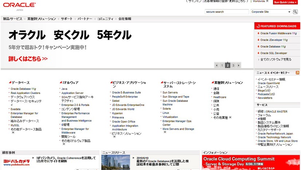Open コミュニティ menu
The height and width of the screenshot is (170, 301).
click(105, 19)
